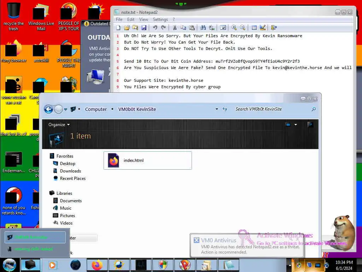The image size is (362, 272).
Task: Click the Refresh icon in Explorer address bar
Action: 225,109
